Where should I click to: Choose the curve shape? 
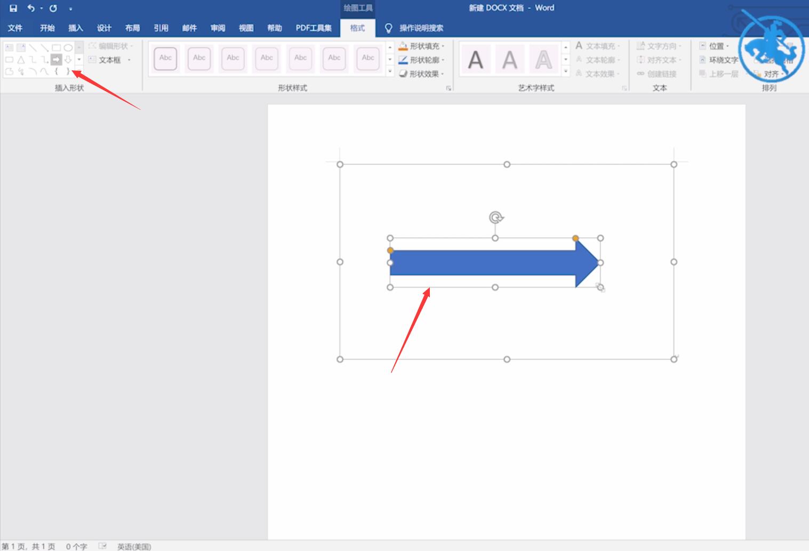click(45, 71)
